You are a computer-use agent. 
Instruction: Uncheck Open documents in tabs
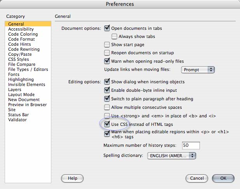coord(107,28)
